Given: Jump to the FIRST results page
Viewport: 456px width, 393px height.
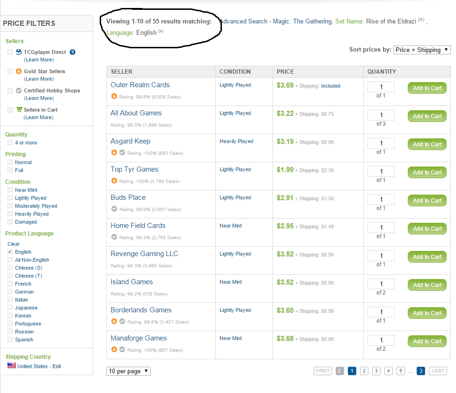Looking at the screenshot, I should coord(323,371).
